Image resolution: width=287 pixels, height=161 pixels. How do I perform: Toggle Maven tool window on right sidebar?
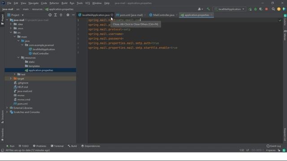(285, 35)
